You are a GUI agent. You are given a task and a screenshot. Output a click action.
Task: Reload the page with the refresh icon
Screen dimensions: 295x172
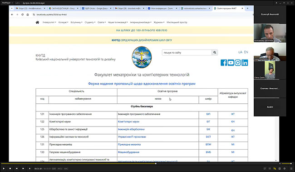(22, 15)
